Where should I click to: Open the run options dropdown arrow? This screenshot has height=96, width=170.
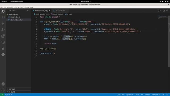click(161, 11)
